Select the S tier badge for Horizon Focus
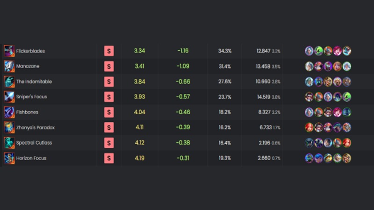The height and width of the screenshot is (210, 374). 109,158
